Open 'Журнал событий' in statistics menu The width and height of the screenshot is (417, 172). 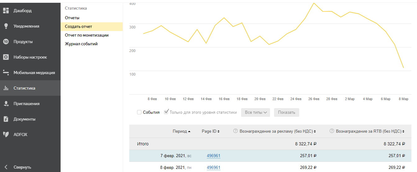click(81, 44)
